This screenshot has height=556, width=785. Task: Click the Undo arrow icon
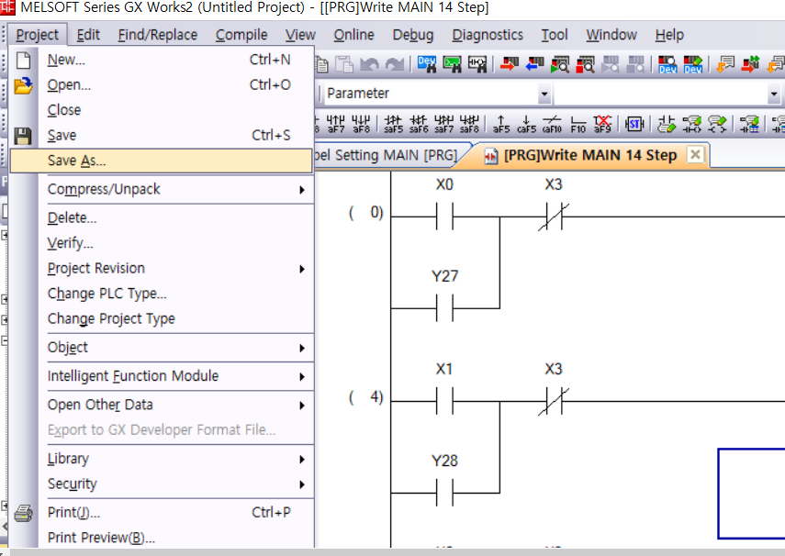[x=369, y=64]
